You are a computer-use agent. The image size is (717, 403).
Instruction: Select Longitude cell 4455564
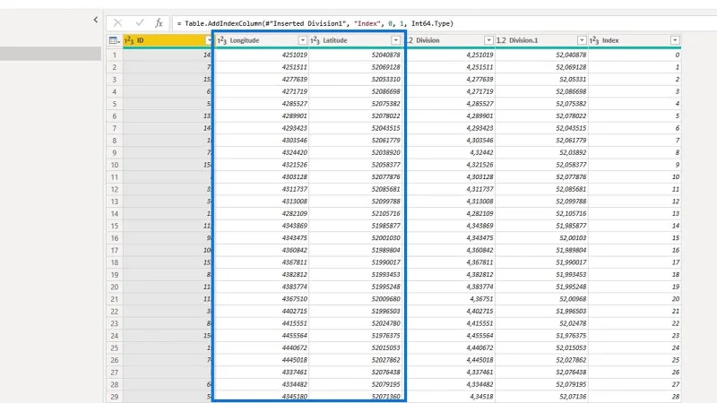pyautogui.click(x=262, y=335)
